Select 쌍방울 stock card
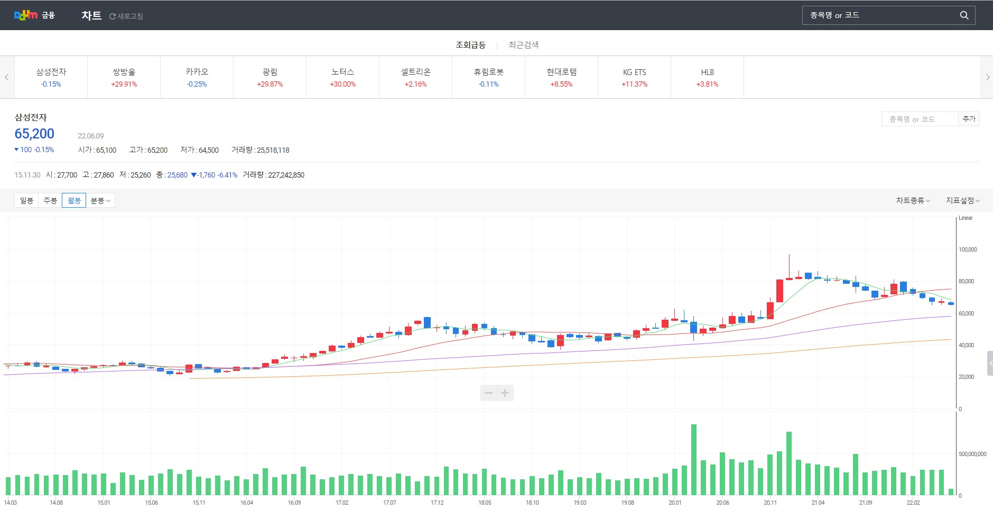Screen dimensions: 993x511 click(124, 77)
